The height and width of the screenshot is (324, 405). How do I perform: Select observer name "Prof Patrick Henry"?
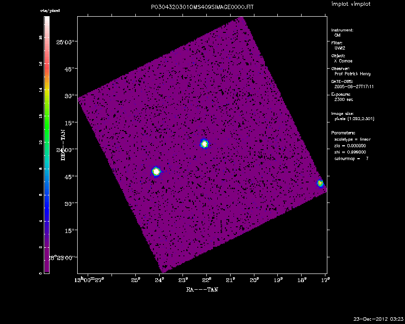353,74
